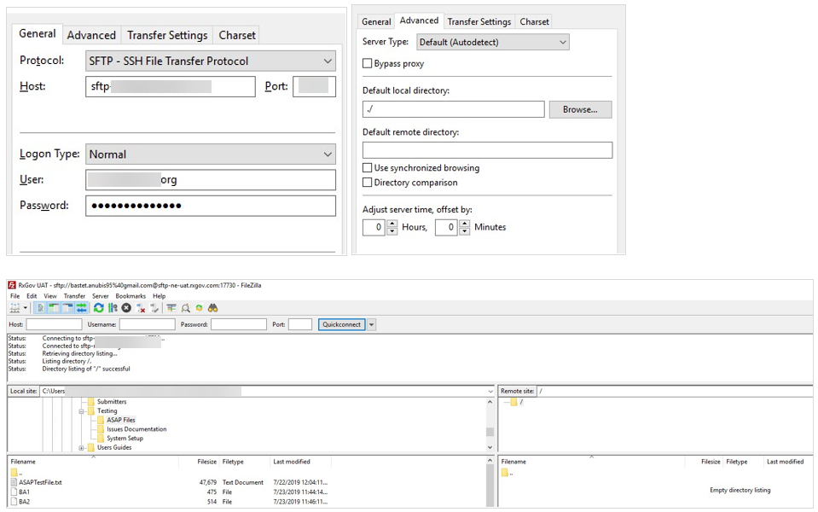Screen dimensions: 818x512
Task: Sort local files by Filesize column
Action: pyautogui.click(x=206, y=462)
